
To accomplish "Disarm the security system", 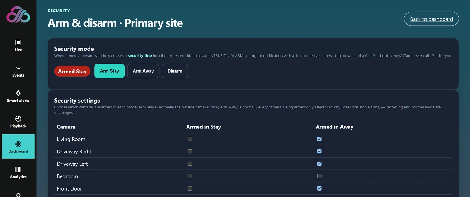I will (x=175, y=71).
